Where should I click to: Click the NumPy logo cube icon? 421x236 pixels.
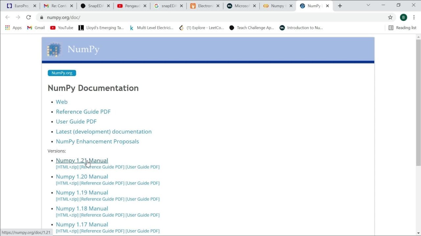54,49
